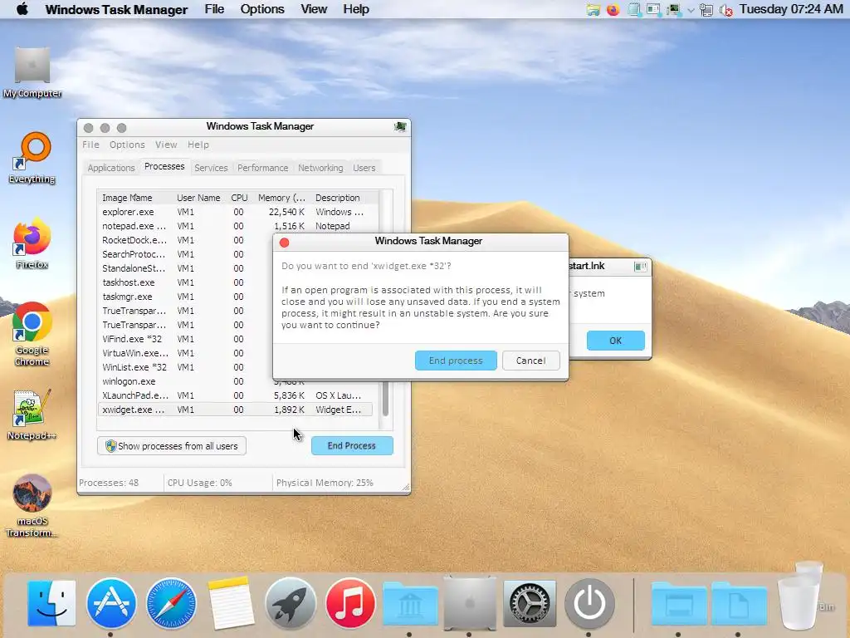Screen dimensions: 850x638
Task: Select ViFind.exe *32 process row
Action: point(185,339)
